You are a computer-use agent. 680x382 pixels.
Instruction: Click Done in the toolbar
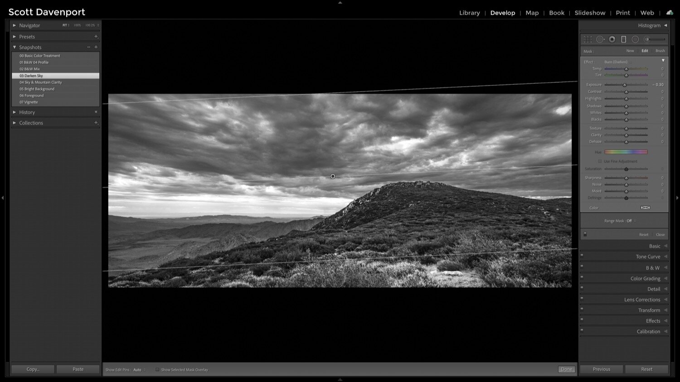pyautogui.click(x=566, y=369)
